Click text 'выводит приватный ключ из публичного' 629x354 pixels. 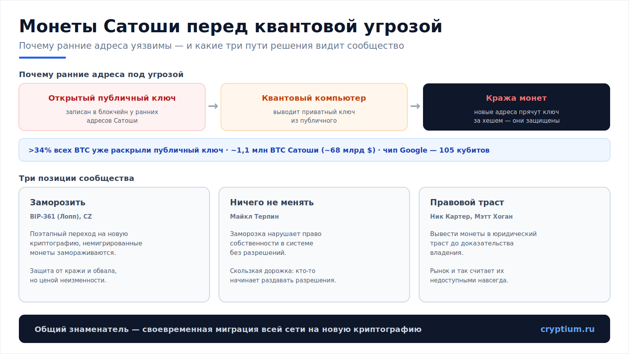[314, 116]
